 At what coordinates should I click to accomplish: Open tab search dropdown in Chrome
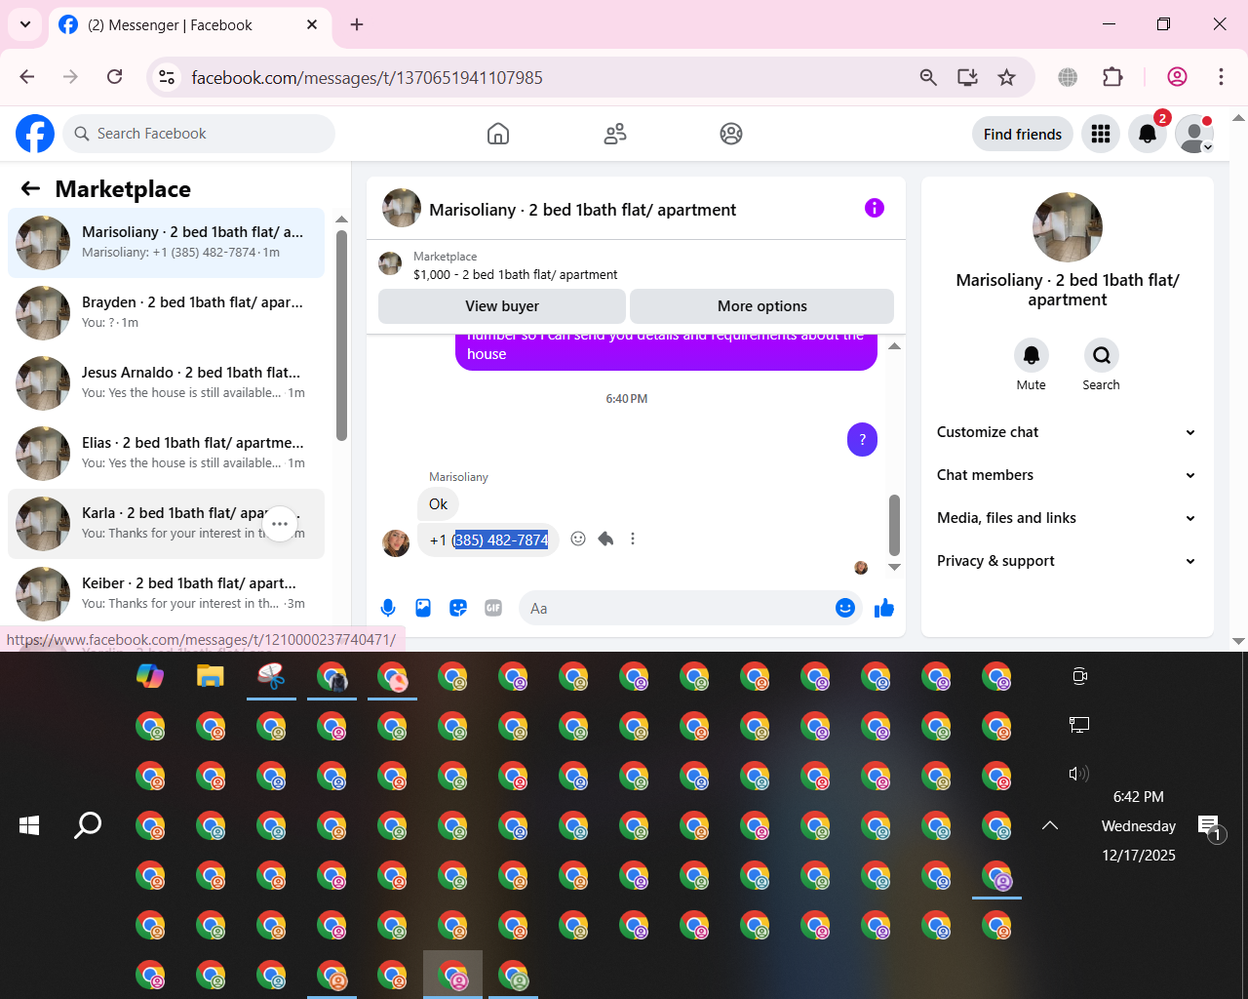pyautogui.click(x=25, y=24)
